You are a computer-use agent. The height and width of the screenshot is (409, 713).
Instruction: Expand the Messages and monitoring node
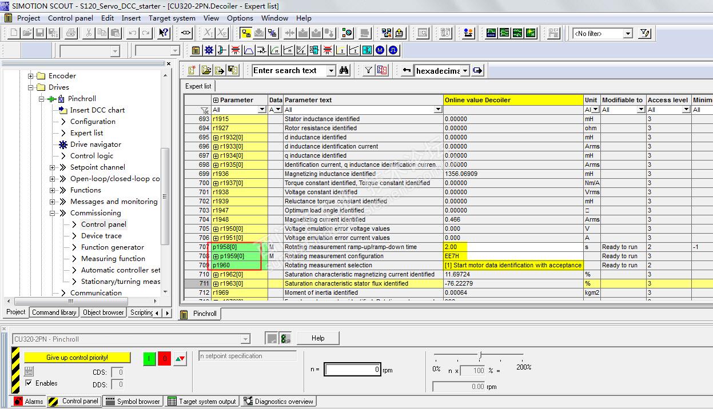coord(53,202)
